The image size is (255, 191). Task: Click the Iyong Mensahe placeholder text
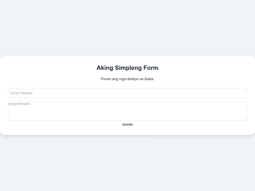19,104
